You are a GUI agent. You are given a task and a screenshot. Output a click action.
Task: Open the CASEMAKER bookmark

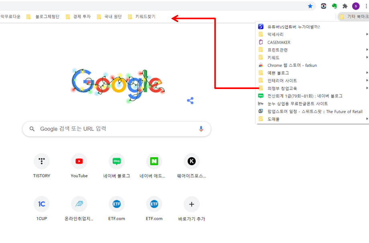(x=312, y=42)
